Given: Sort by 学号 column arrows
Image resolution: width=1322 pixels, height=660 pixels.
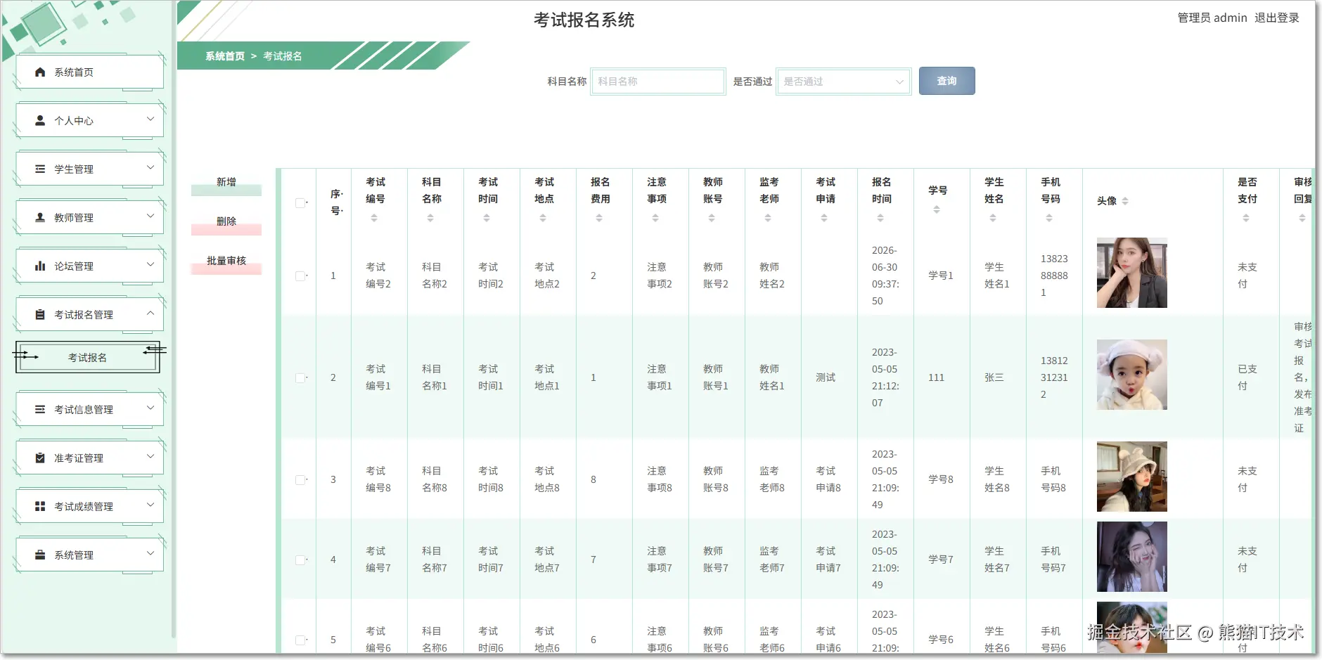Looking at the screenshot, I should [937, 209].
